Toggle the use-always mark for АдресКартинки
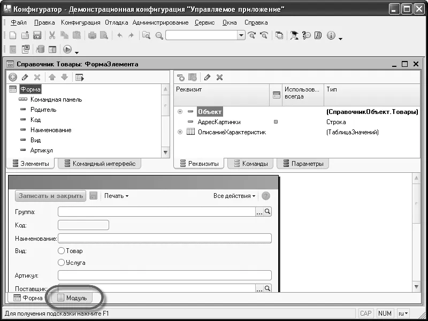The height and width of the screenshot is (321, 428). [x=276, y=122]
